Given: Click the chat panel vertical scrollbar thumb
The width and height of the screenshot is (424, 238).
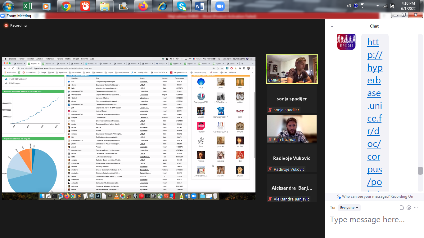Looking at the screenshot, I should [420, 171].
